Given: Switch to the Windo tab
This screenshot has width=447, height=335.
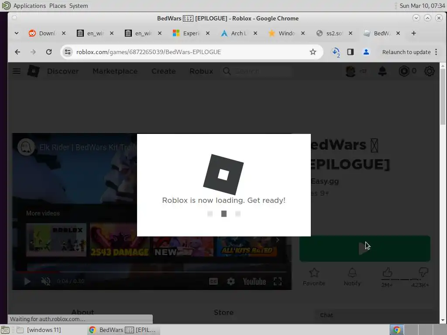Looking at the screenshot, I should click(282, 33).
